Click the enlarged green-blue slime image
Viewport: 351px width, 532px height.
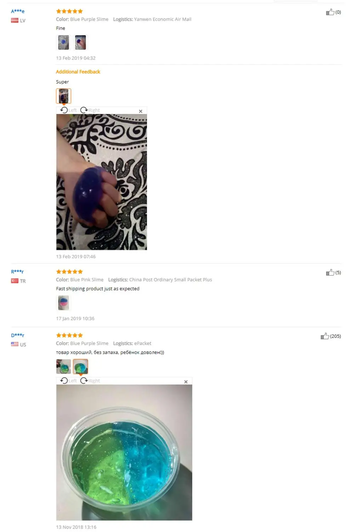click(x=124, y=453)
